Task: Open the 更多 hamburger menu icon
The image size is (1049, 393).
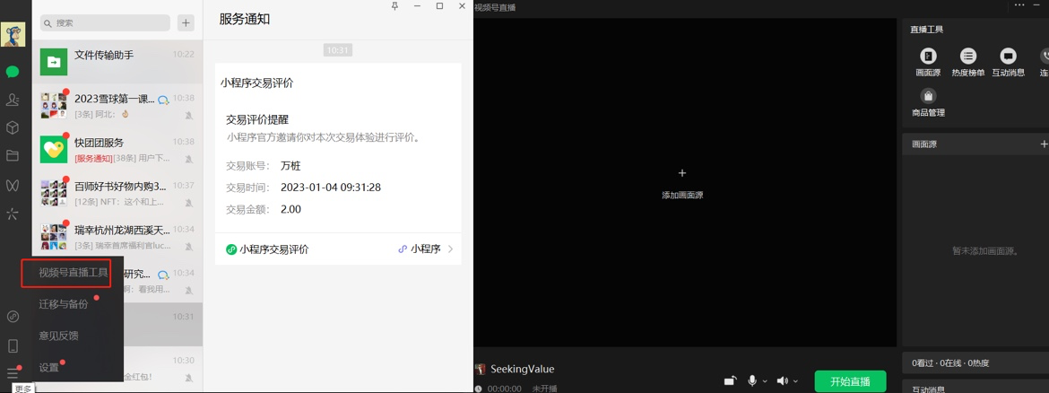Action: 12,373
